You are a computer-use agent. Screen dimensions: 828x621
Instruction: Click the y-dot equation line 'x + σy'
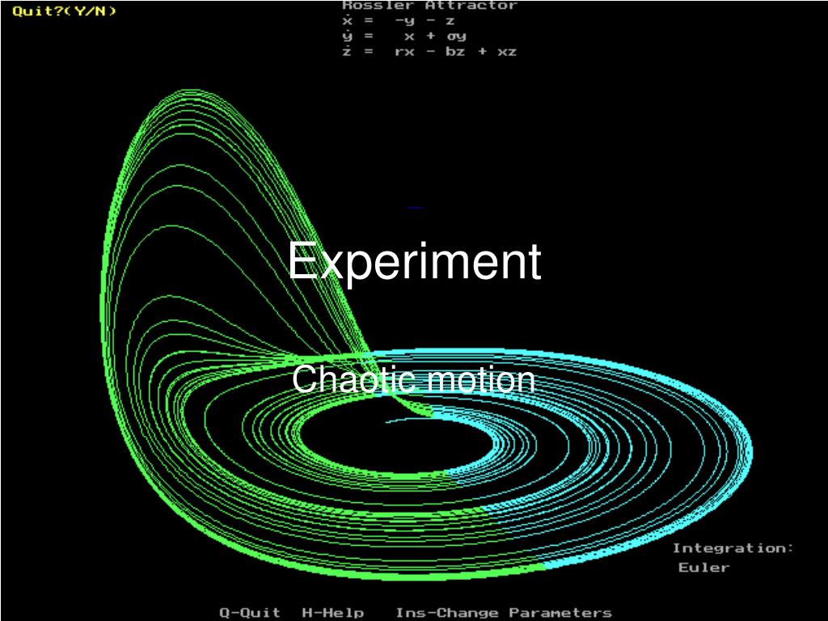[x=404, y=36]
